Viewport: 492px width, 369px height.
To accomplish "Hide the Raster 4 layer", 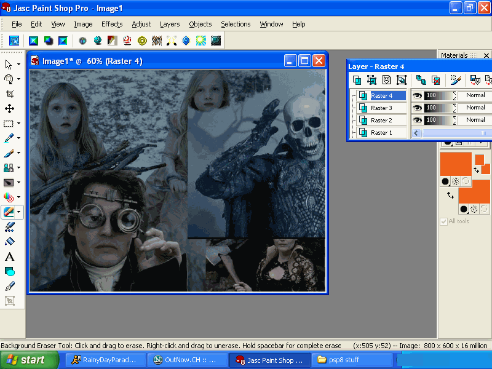I will [417, 95].
